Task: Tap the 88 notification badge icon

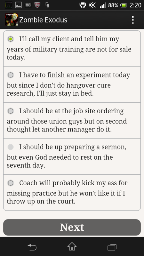Action: [x=28, y=5]
